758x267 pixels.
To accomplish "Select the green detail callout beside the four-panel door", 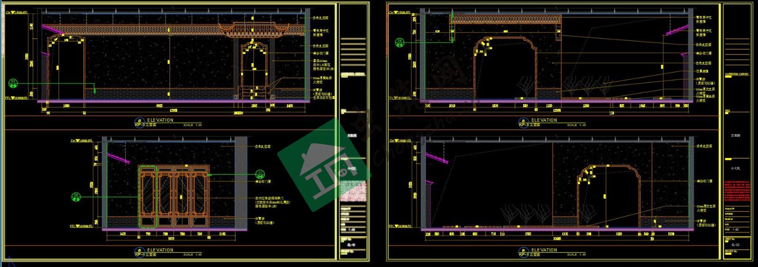I will (75, 196).
